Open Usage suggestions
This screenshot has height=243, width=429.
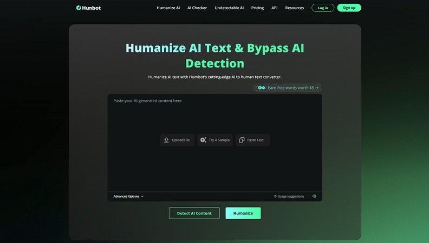289,197
